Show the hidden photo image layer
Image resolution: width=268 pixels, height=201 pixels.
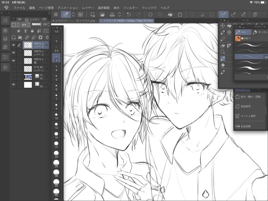pyautogui.click(x=13, y=77)
